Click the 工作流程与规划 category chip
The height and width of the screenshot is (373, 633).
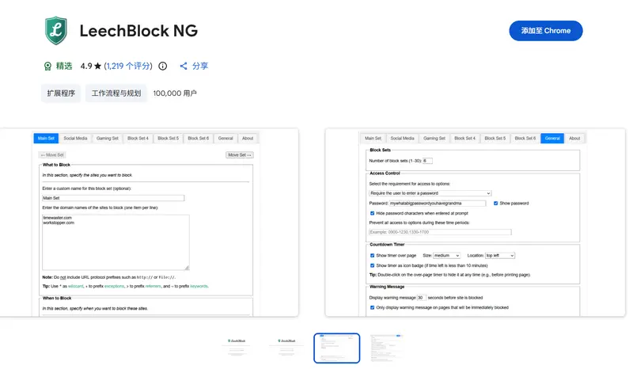[x=116, y=93]
